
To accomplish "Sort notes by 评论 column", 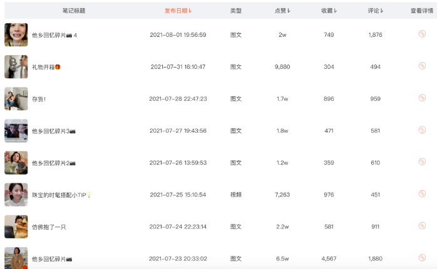I will (x=375, y=11).
